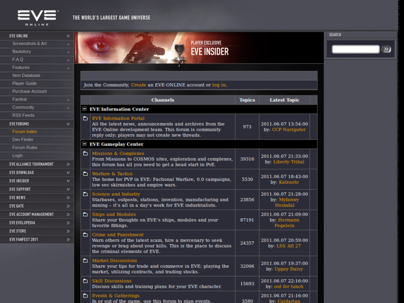Expand Fanfest submenu plus
The width and height of the screenshot is (404, 303).
[68, 100]
